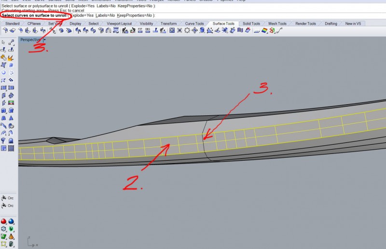Toggle KeepProperties=No option in command prompt
Image resolution: width=386 pixels, height=249 pixels.
pos(135,15)
